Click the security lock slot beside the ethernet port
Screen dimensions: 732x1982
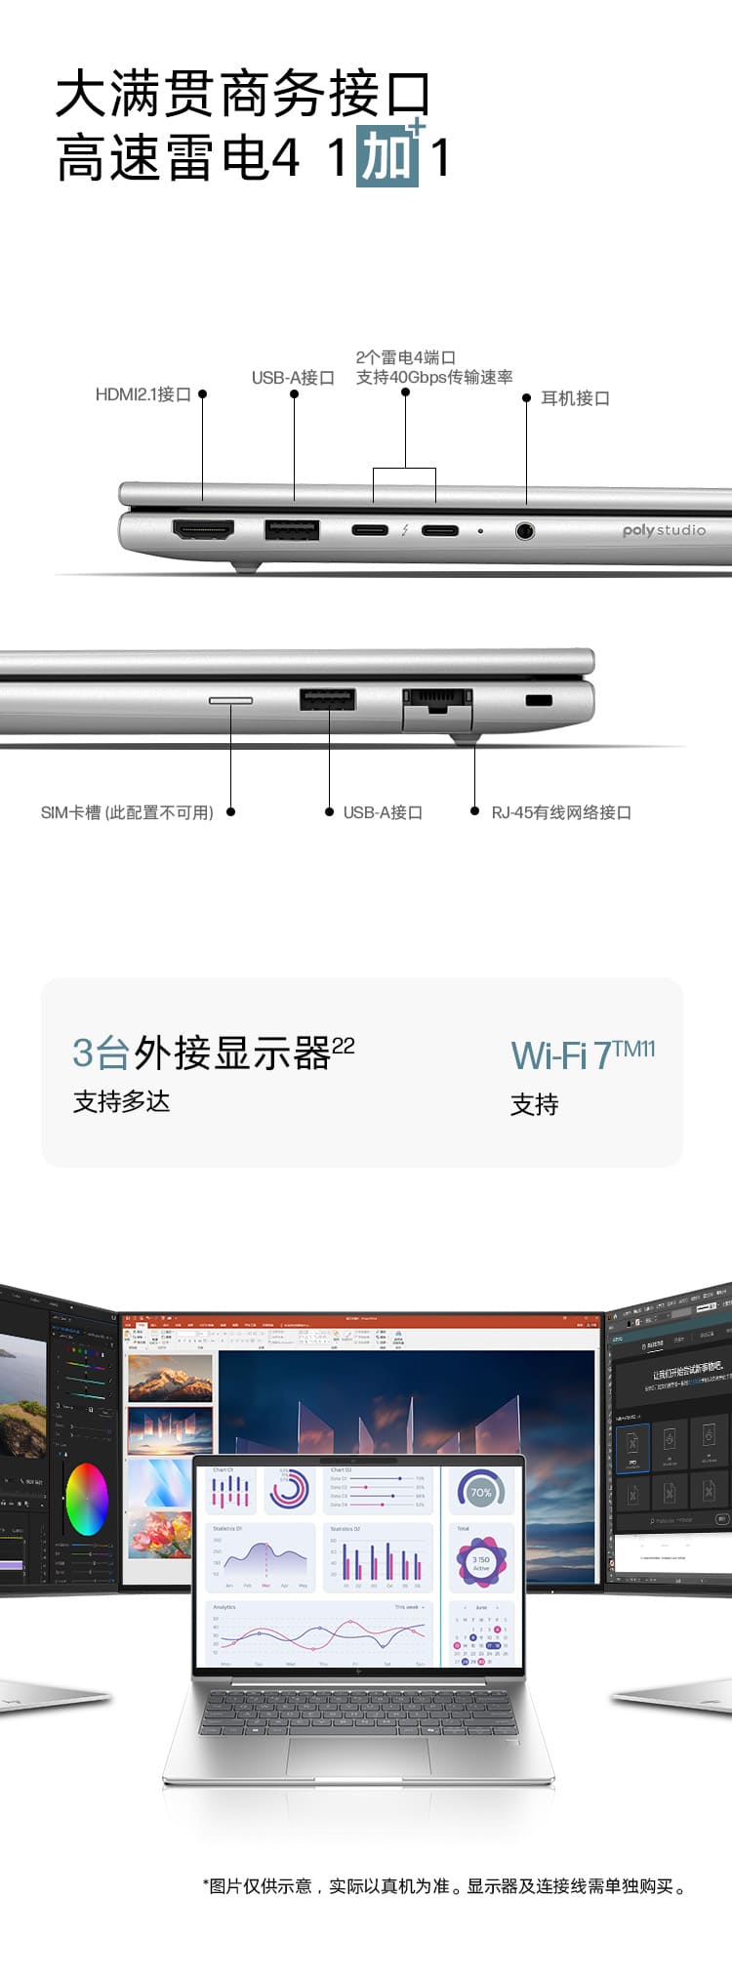pyautogui.click(x=539, y=700)
